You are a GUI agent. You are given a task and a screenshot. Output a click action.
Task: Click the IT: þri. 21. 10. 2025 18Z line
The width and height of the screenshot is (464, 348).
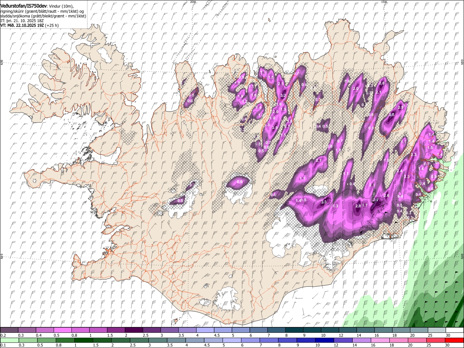click(x=22, y=21)
